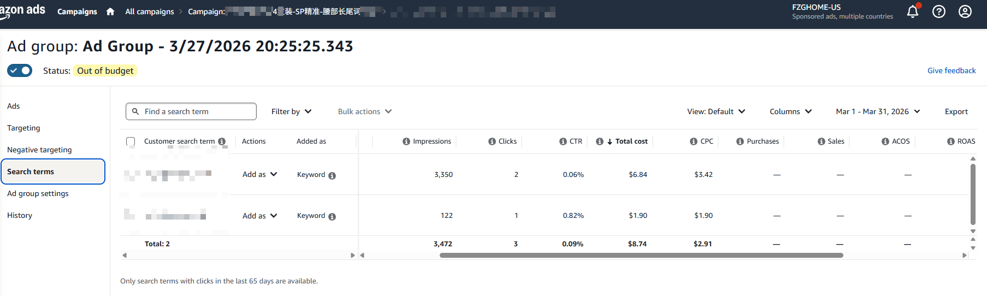Check the select-all search terms checkbox
Screen dimensions: 987x296
coord(131,141)
